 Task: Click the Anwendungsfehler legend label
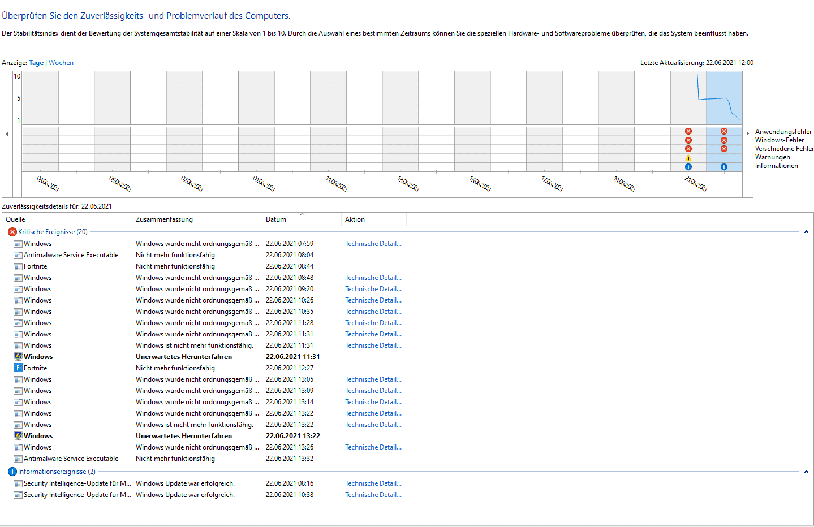point(783,132)
